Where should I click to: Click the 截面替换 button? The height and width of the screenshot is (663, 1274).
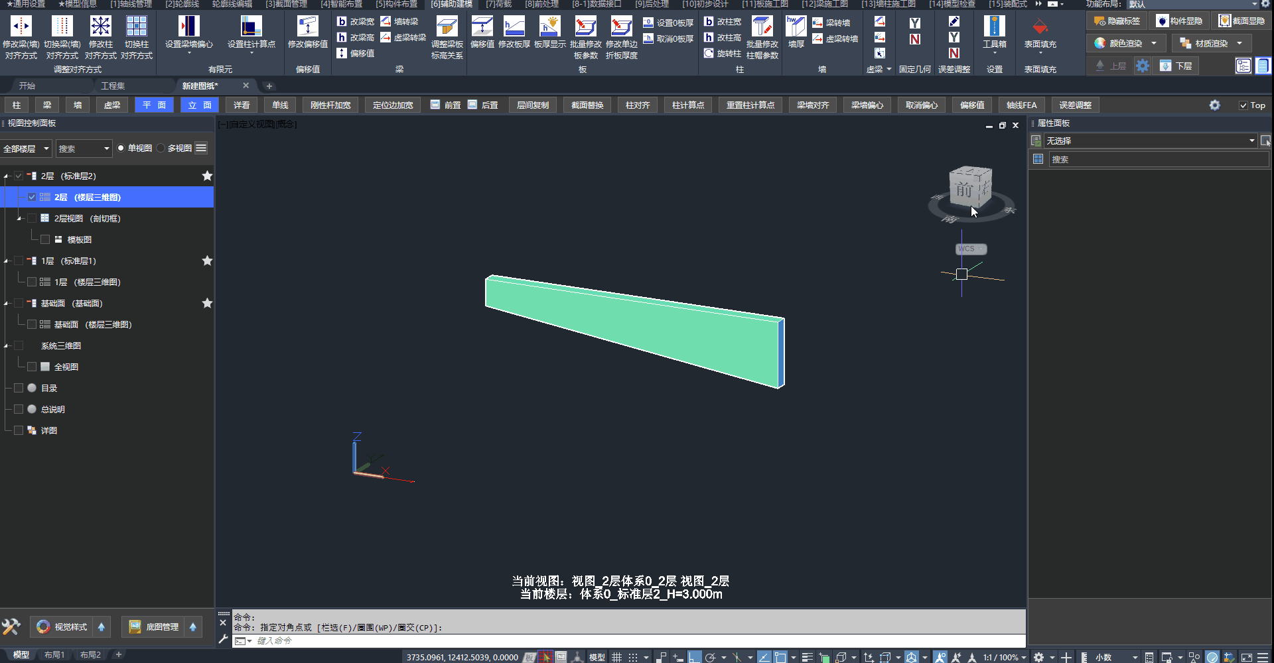point(587,105)
